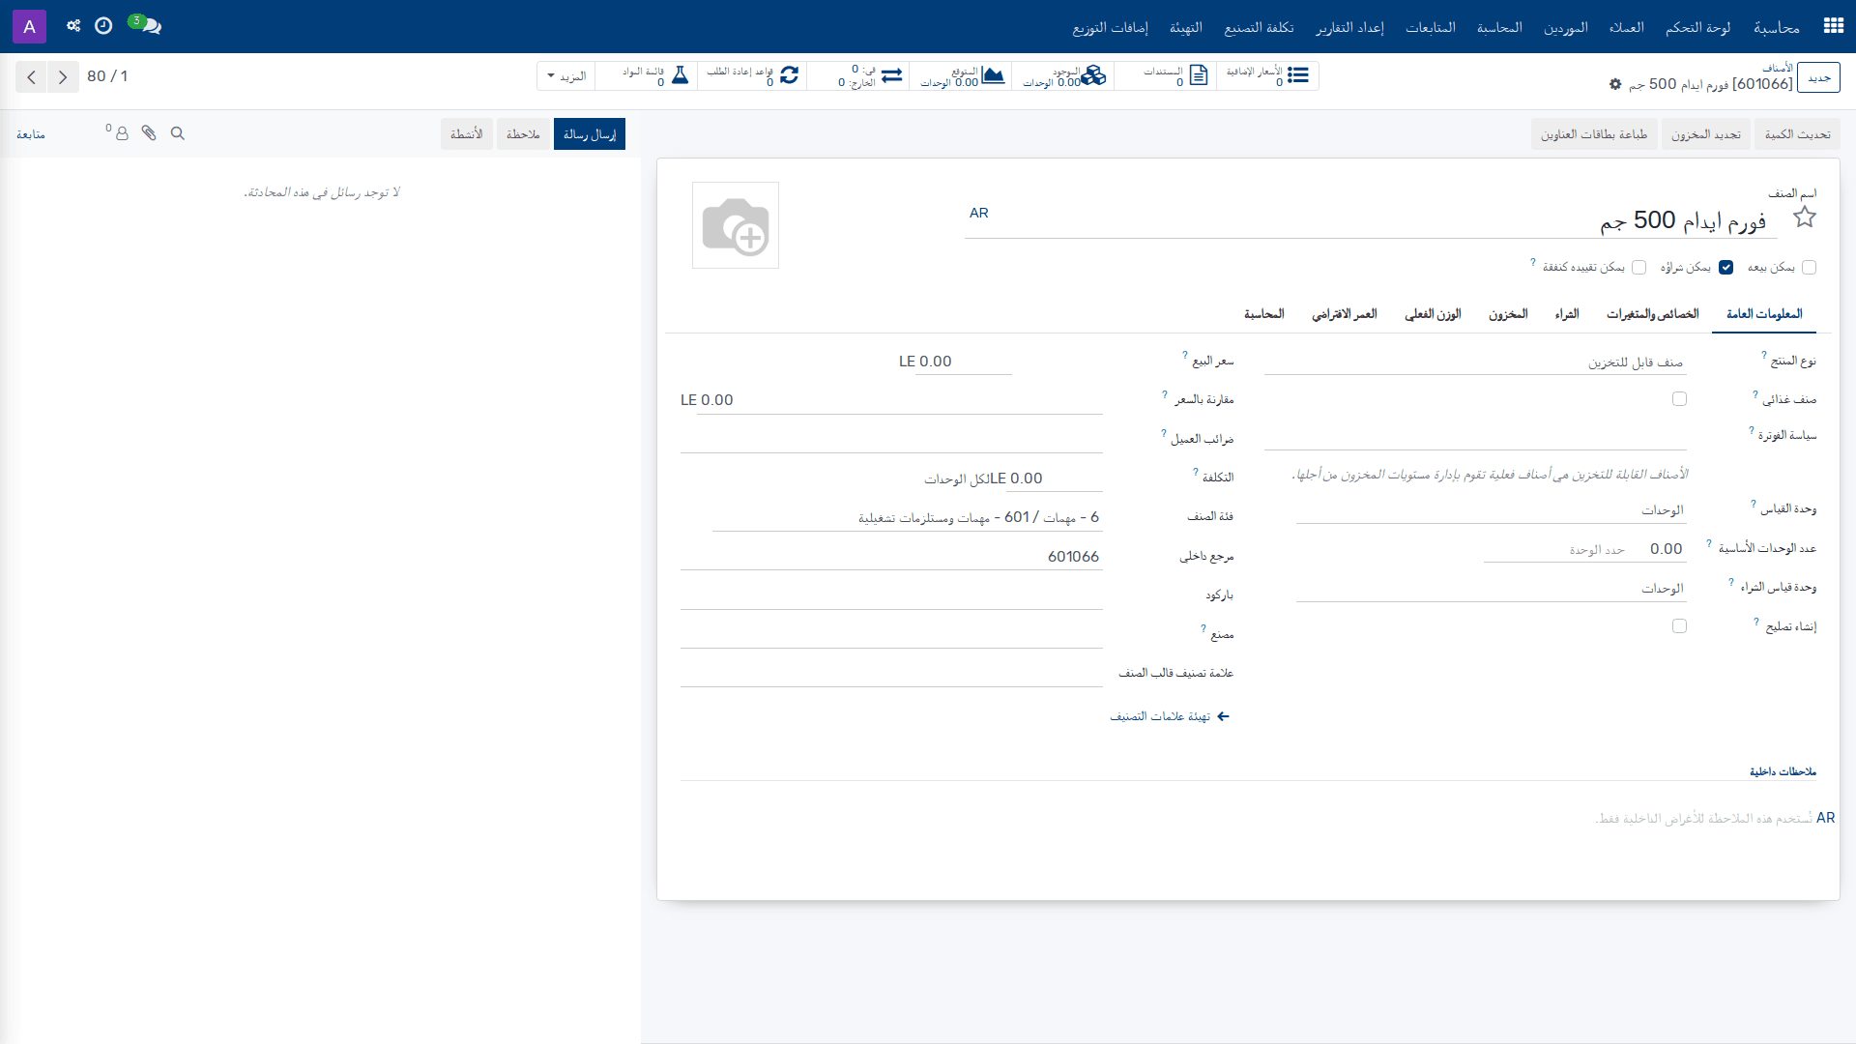Attach files with paperclip icon
This screenshot has height=1044, width=1856.
pos(149,133)
